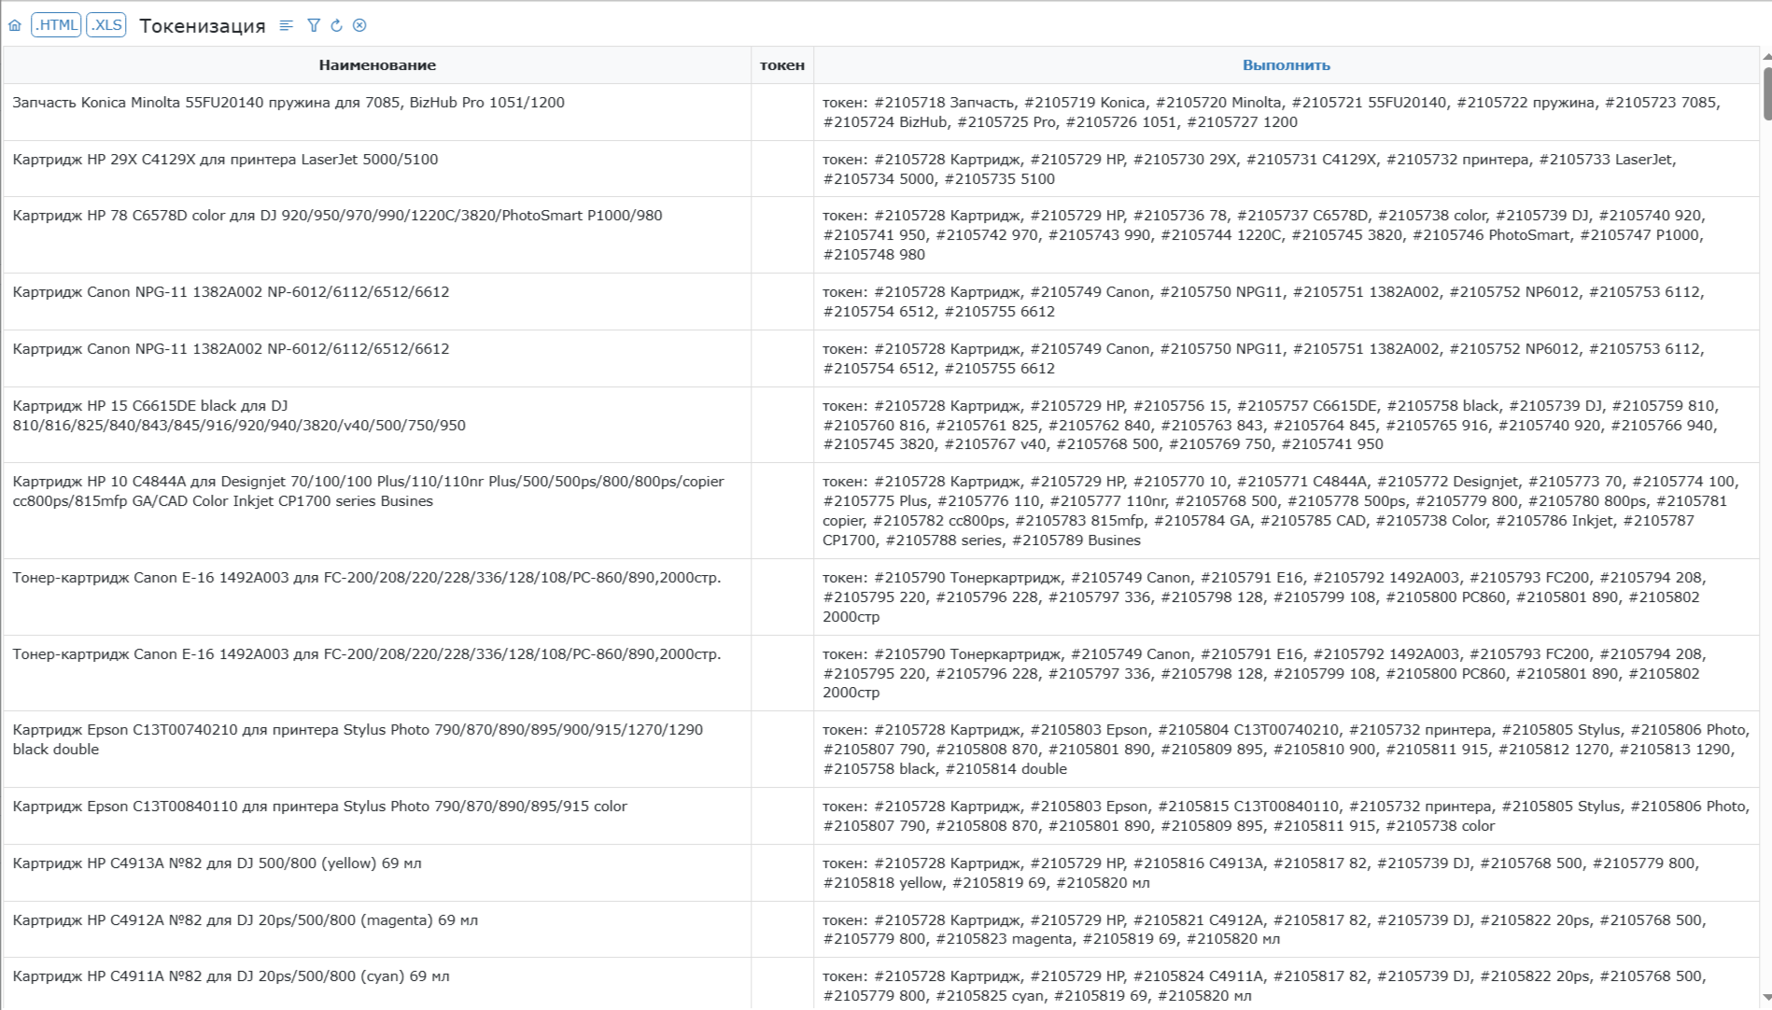Click the token list starting with #2105718 Запчасть
Screen dimensions: 1772x1010
[x=1271, y=112]
